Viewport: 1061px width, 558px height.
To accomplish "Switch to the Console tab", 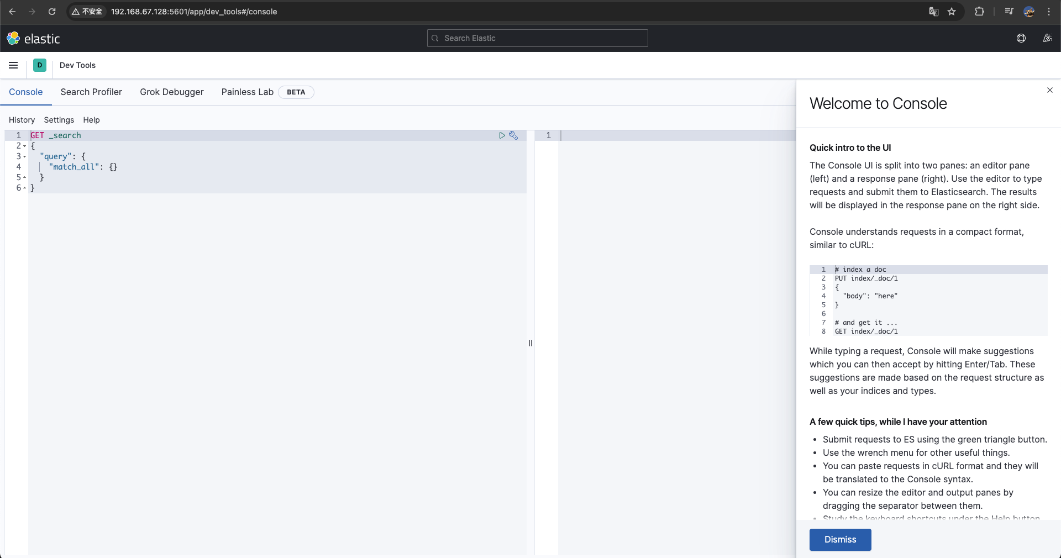I will coord(26,92).
